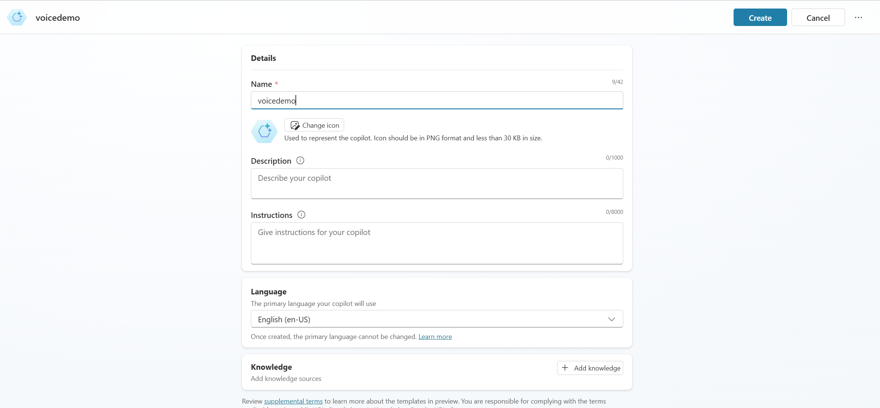This screenshot has height=408, width=880.
Task: Click the copilot hexagon icon in header
Action: tap(17, 17)
